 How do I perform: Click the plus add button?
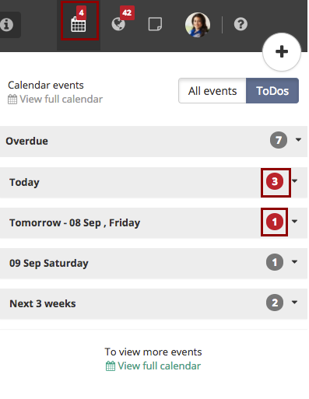click(x=282, y=51)
